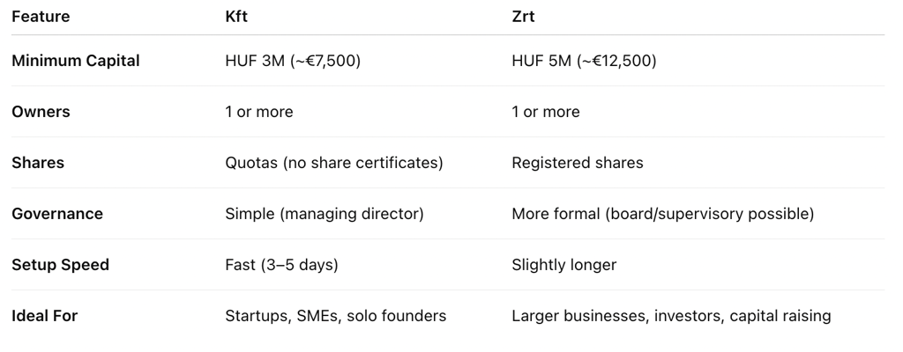
Task: Select the Registered shares cell
Action: 578,163
